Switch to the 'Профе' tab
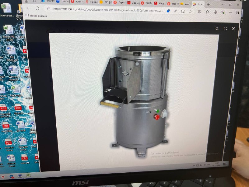 click(x=92, y=2)
